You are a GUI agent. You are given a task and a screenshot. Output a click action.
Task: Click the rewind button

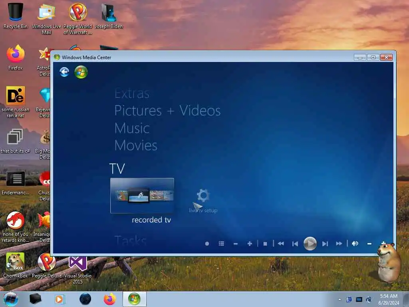(281, 243)
